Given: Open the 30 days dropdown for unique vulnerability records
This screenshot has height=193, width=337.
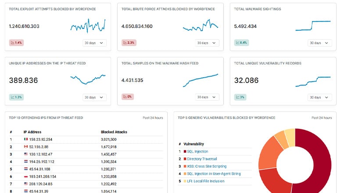Looking at the screenshot, I should (319, 97).
